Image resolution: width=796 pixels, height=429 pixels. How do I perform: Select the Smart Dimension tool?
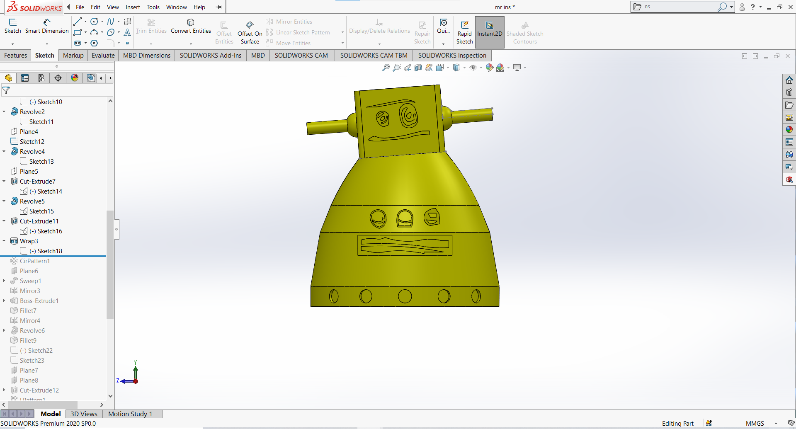point(46,26)
